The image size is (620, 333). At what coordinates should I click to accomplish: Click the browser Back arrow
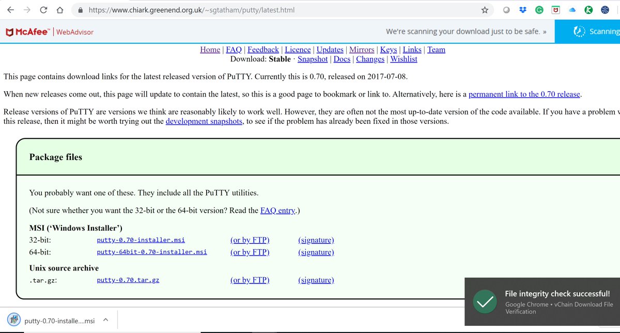click(10, 10)
